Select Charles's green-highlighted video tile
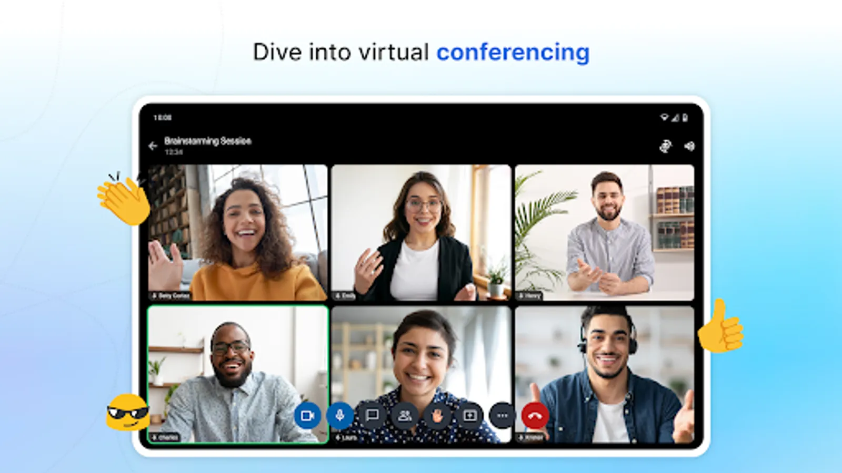 (x=238, y=374)
